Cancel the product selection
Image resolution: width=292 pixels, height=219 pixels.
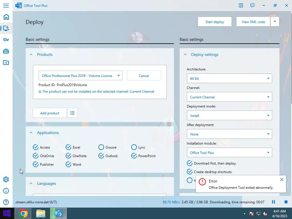(144, 76)
